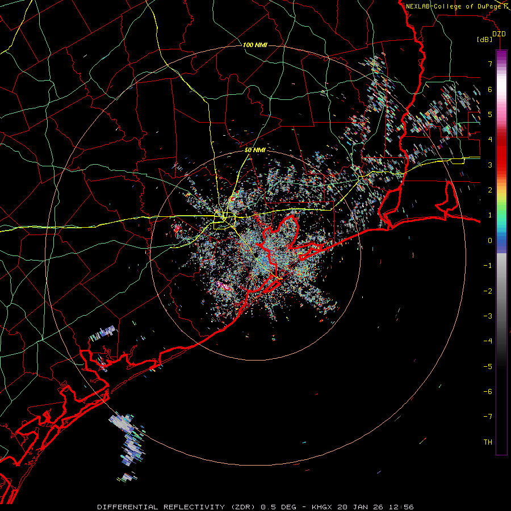511x511 pixels.
Task: Pick the 3 dB scale label
Action: 490,165
